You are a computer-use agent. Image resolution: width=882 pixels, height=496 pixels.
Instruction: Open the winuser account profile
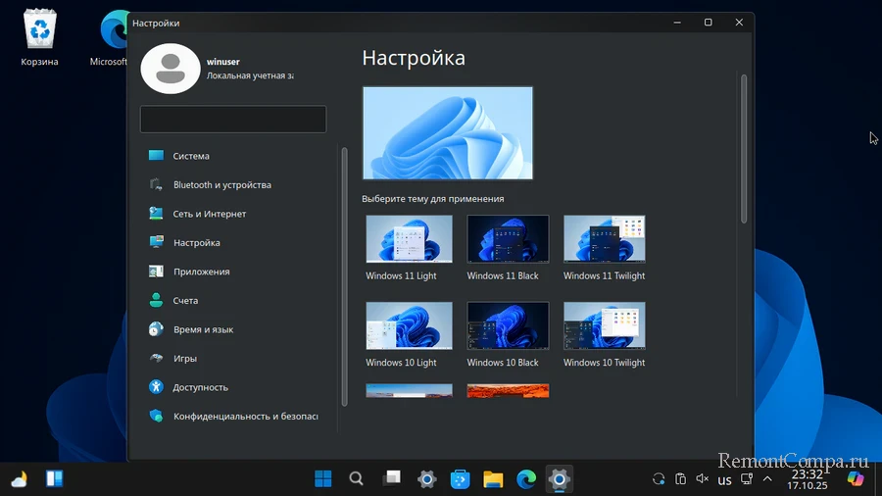pyautogui.click(x=171, y=68)
